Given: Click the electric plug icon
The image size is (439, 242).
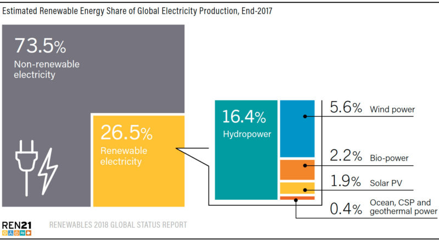Looking at the screenshot, I should click(x=26, y=168).
